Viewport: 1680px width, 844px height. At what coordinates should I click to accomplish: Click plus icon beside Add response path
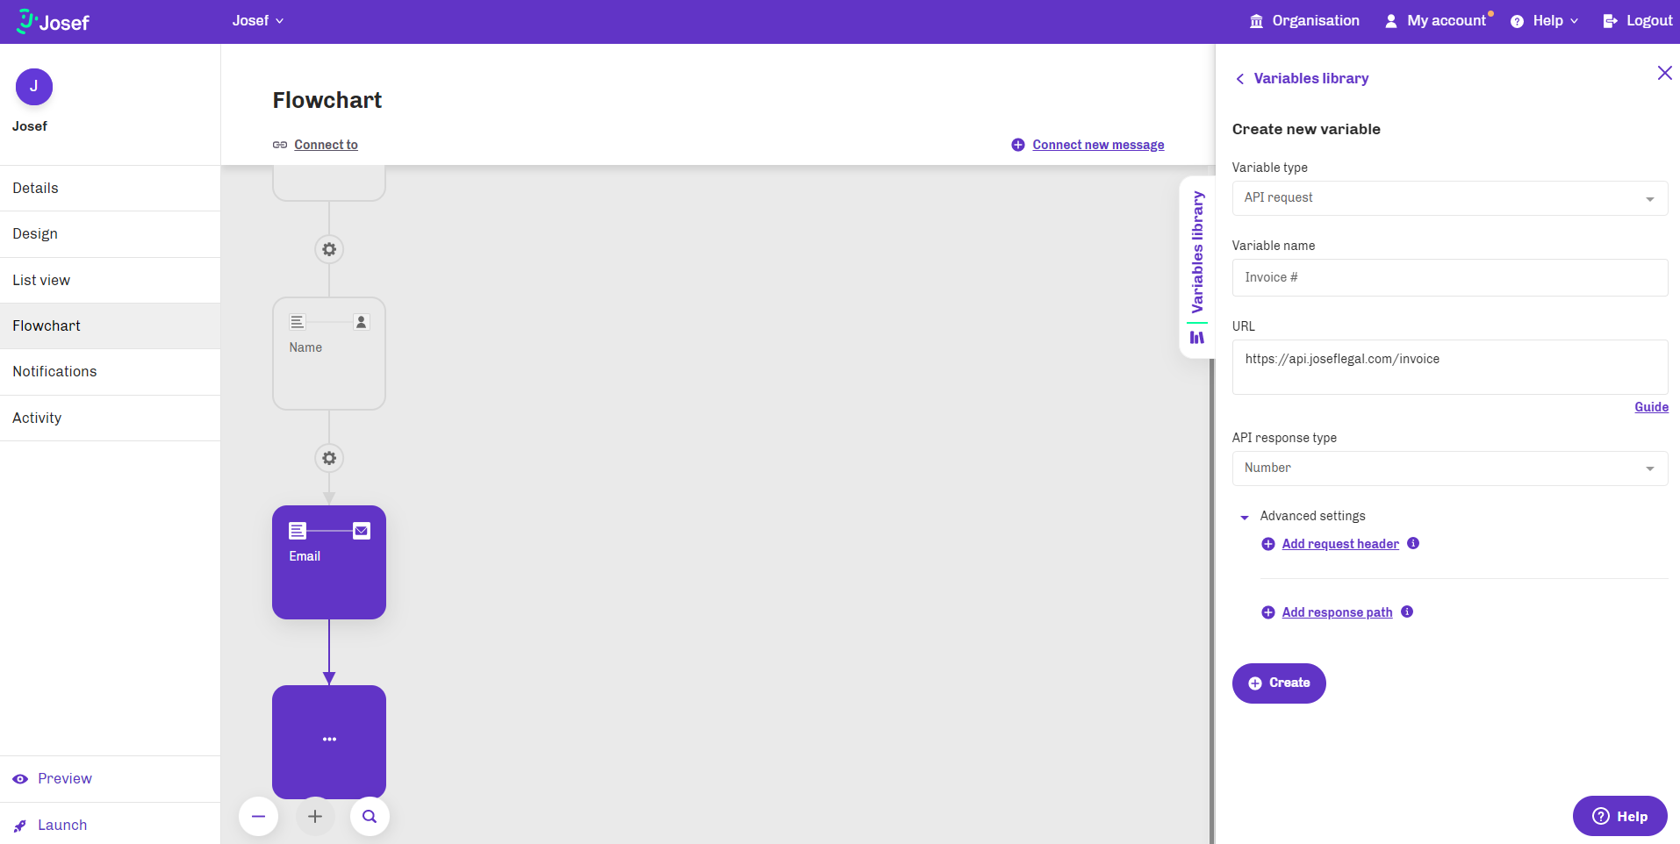(1268, 612)
